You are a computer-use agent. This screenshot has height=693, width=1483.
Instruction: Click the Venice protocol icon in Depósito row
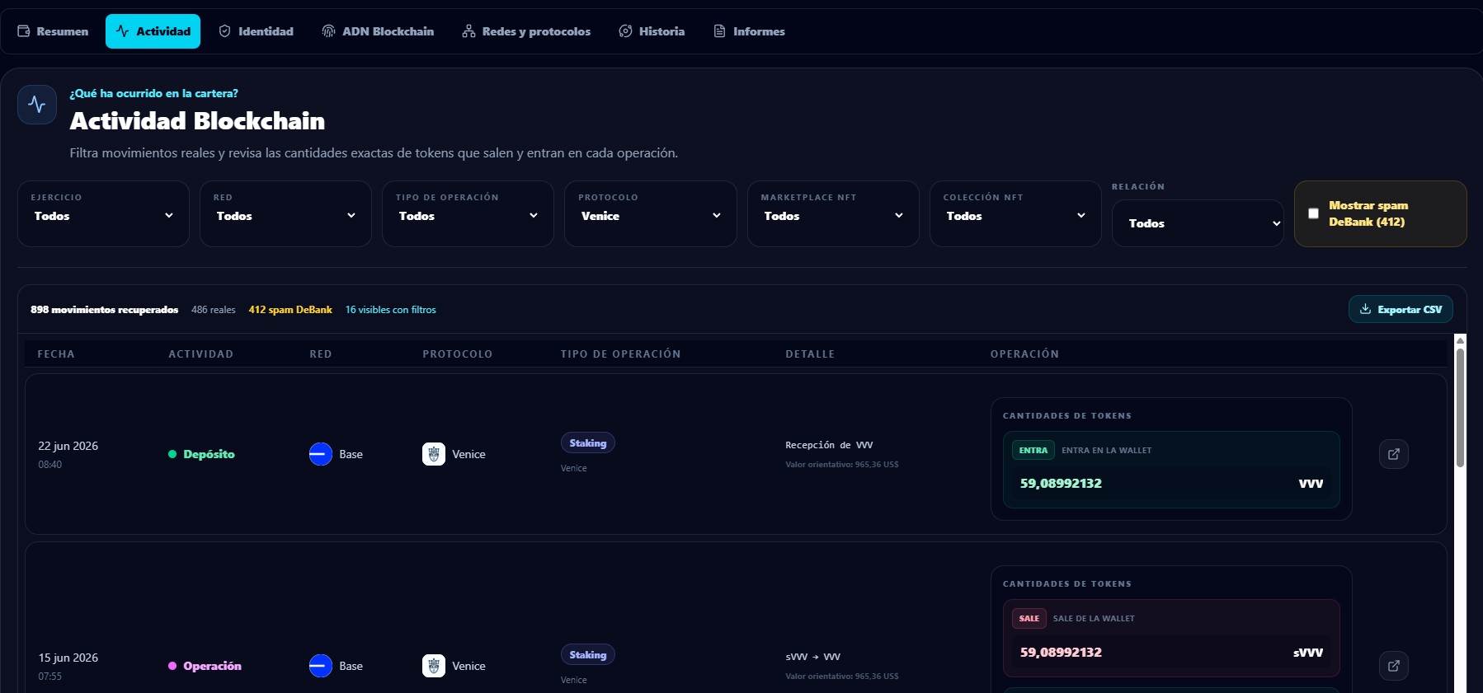point(434,454)
